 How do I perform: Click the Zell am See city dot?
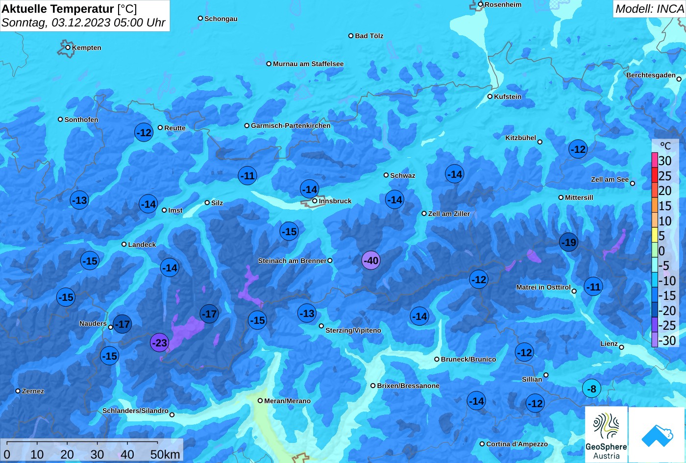[632, 183]
